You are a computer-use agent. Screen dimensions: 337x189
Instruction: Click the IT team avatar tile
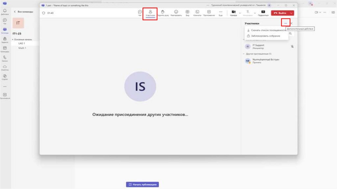pos(18,23)
